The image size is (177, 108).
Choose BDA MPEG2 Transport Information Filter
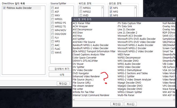pos(94,51)
